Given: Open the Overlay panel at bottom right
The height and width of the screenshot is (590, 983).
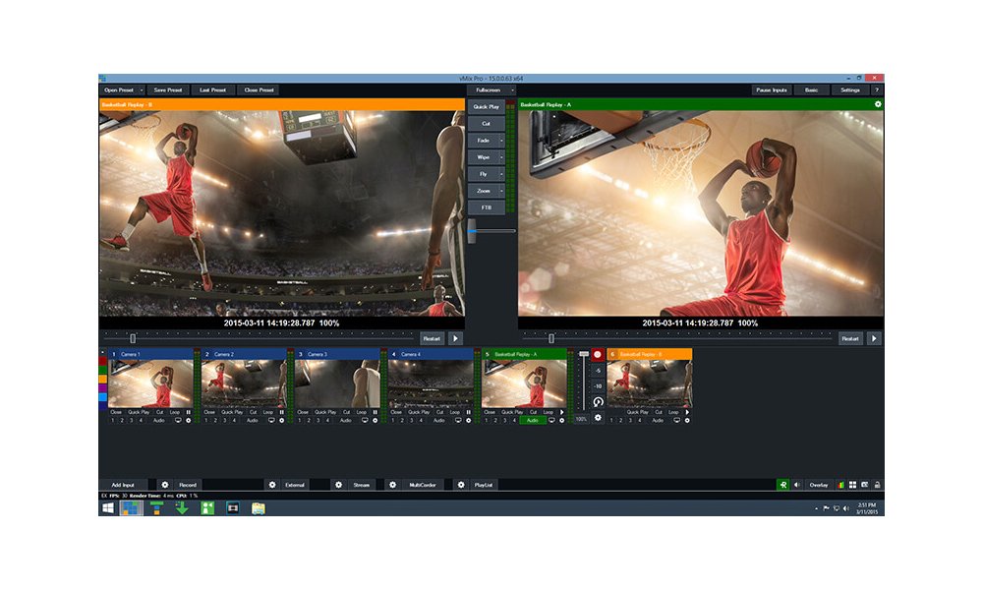Looking at the screenshot, I should [819, 485].
